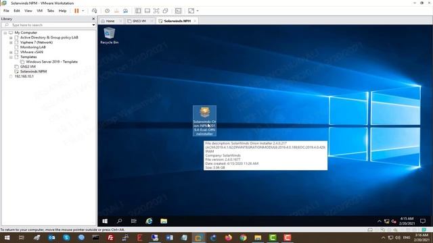Select My Computer in the library

point(26,32)
